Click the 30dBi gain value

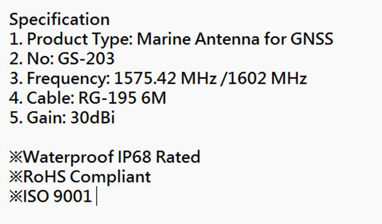tap(93, 118)
